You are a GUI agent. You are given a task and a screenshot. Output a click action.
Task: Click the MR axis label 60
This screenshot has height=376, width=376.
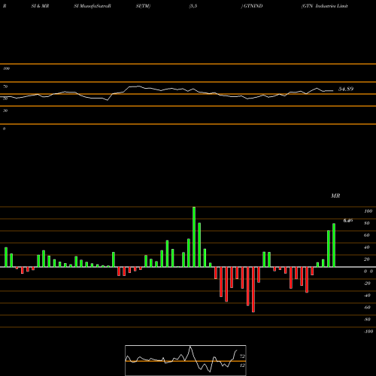(x=367, y=235)
